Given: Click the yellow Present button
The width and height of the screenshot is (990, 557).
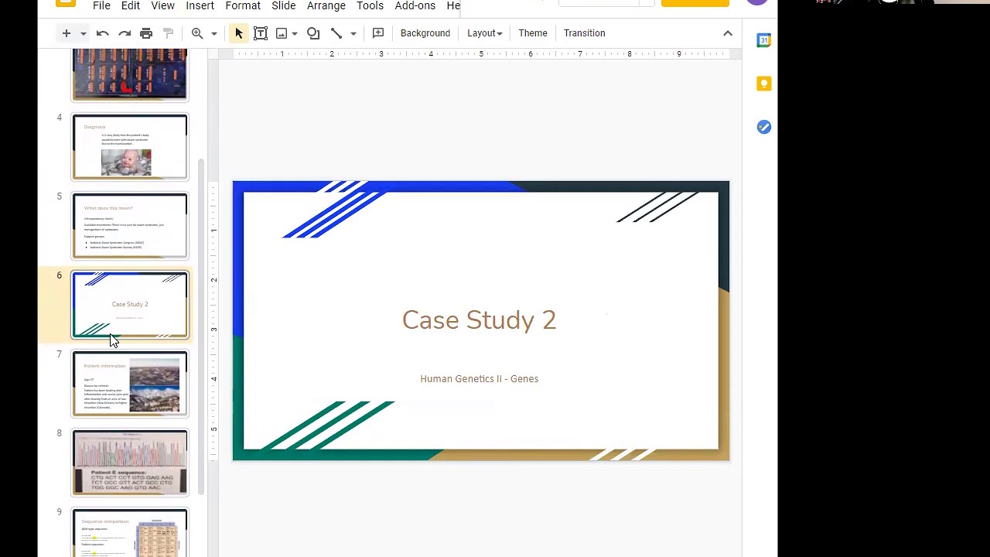Looking at the screenshot, I should click(695, 3).
